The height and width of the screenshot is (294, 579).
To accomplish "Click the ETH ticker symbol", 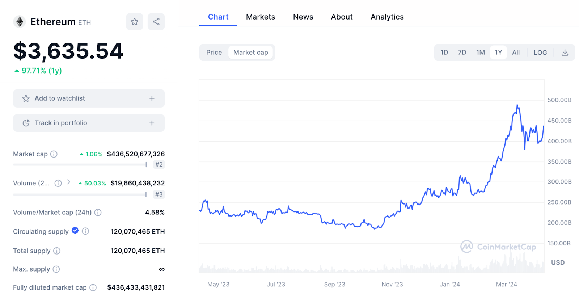I will pos(84,22).
